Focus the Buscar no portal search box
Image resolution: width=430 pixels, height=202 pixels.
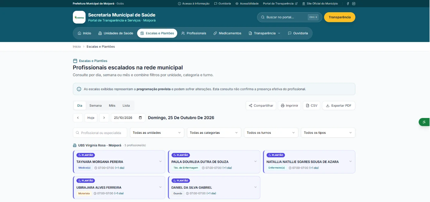[x=289, y=17]
